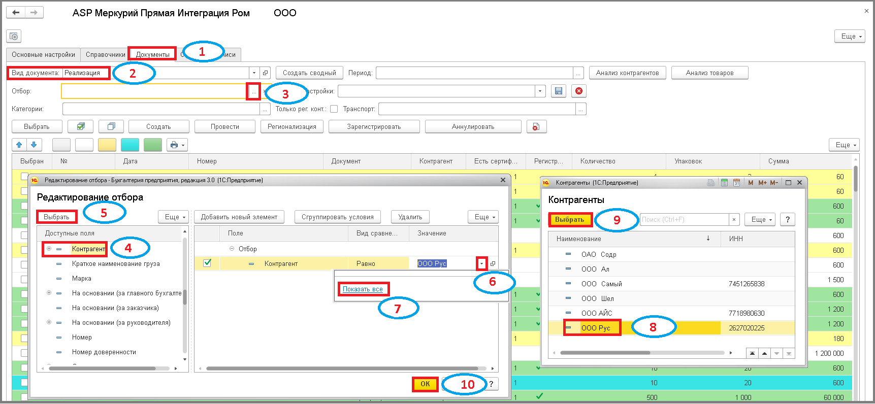
Task: Click the ellipsis button of the Отбор field
Action: point(253,91)
